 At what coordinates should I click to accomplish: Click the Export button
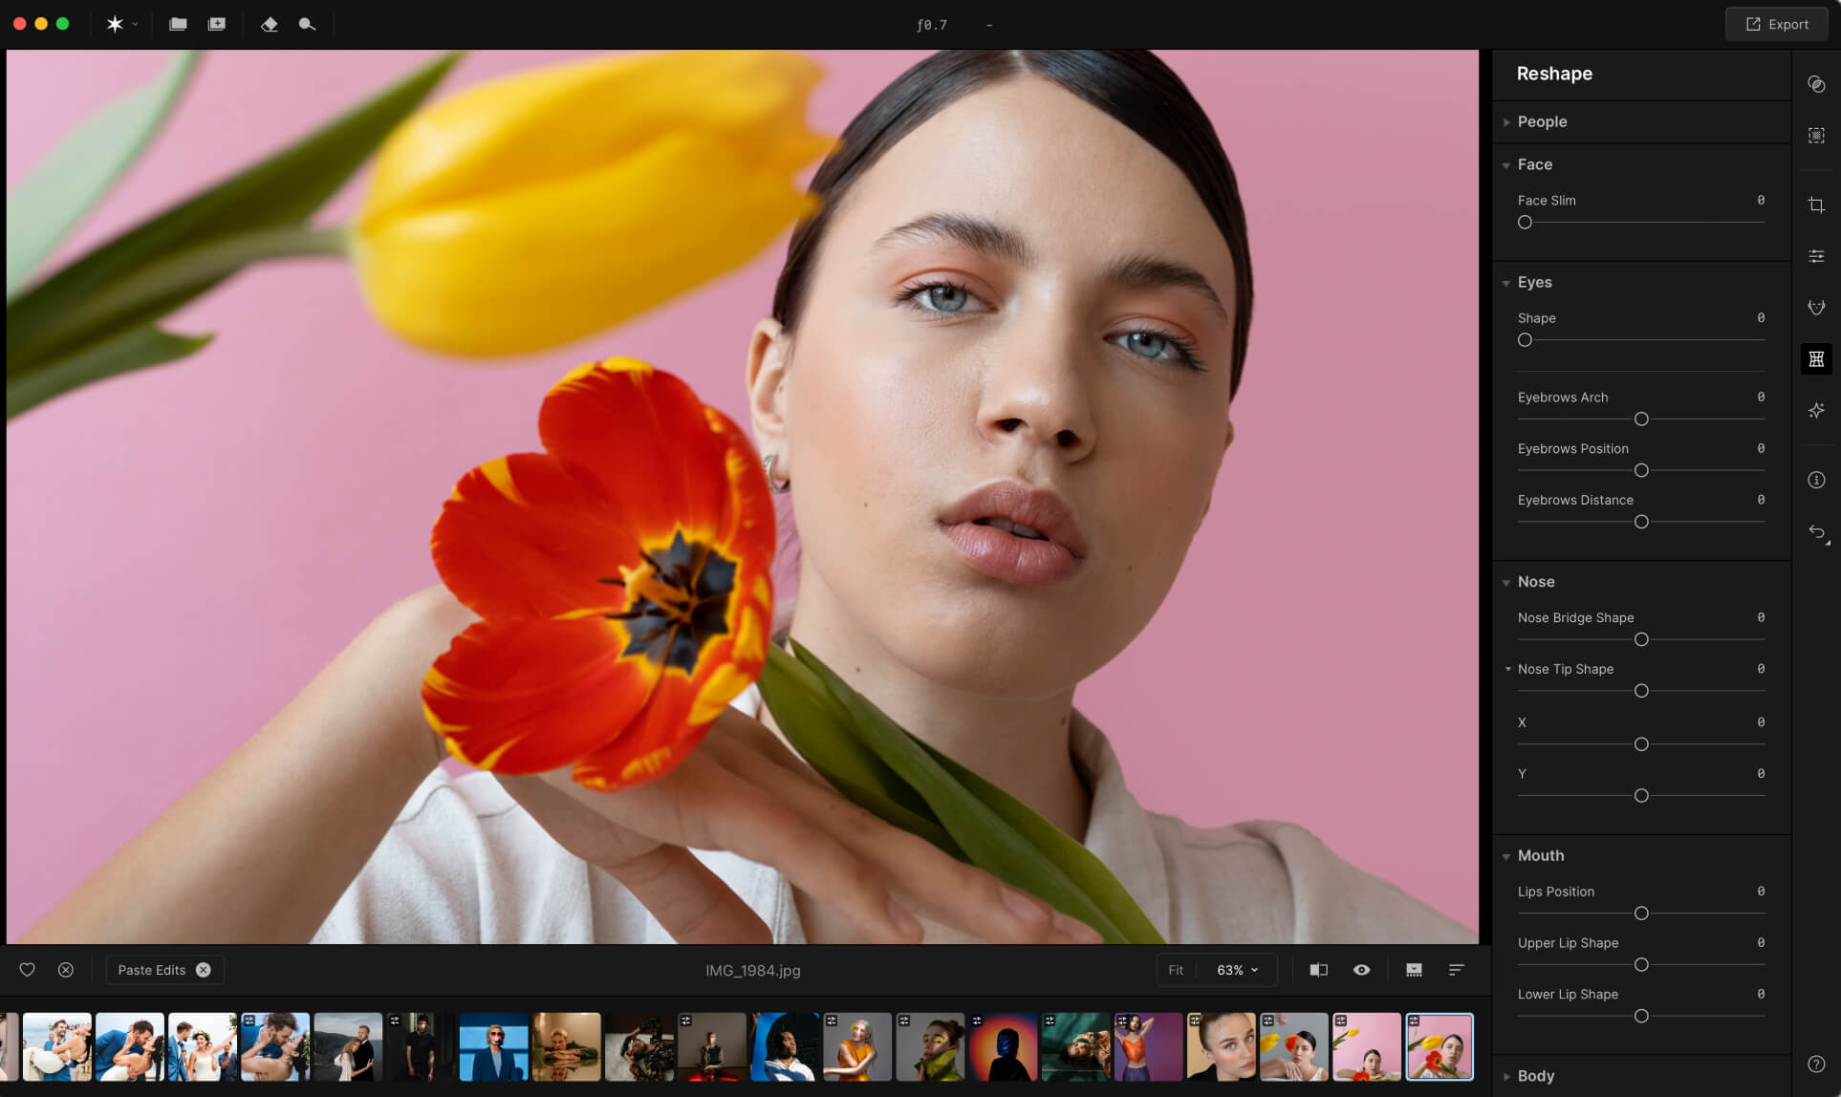(x=1777, y=24)
